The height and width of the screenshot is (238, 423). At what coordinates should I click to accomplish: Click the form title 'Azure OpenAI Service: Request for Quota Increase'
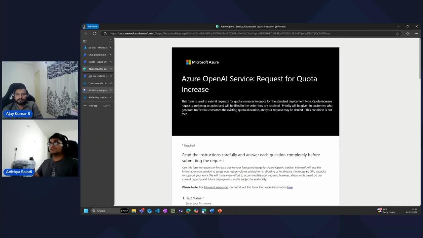tap(249, 84)
